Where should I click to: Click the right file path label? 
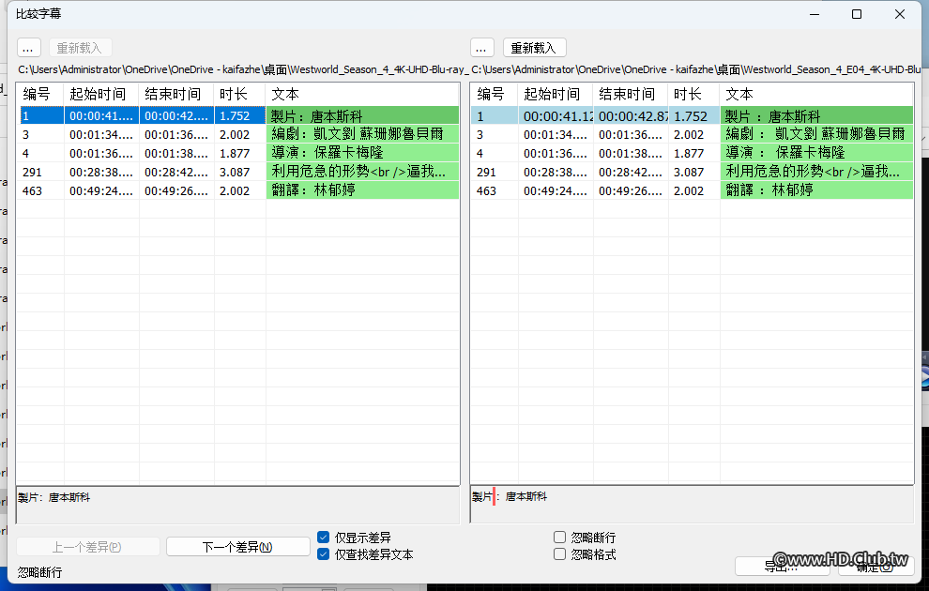click(695, 69)
